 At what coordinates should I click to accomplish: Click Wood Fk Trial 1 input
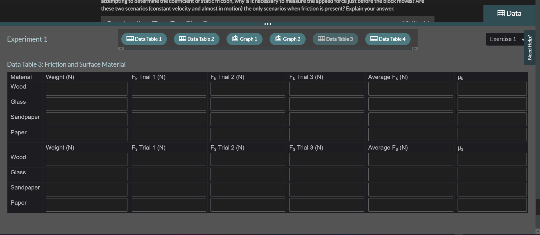click(x=169, y=89)
